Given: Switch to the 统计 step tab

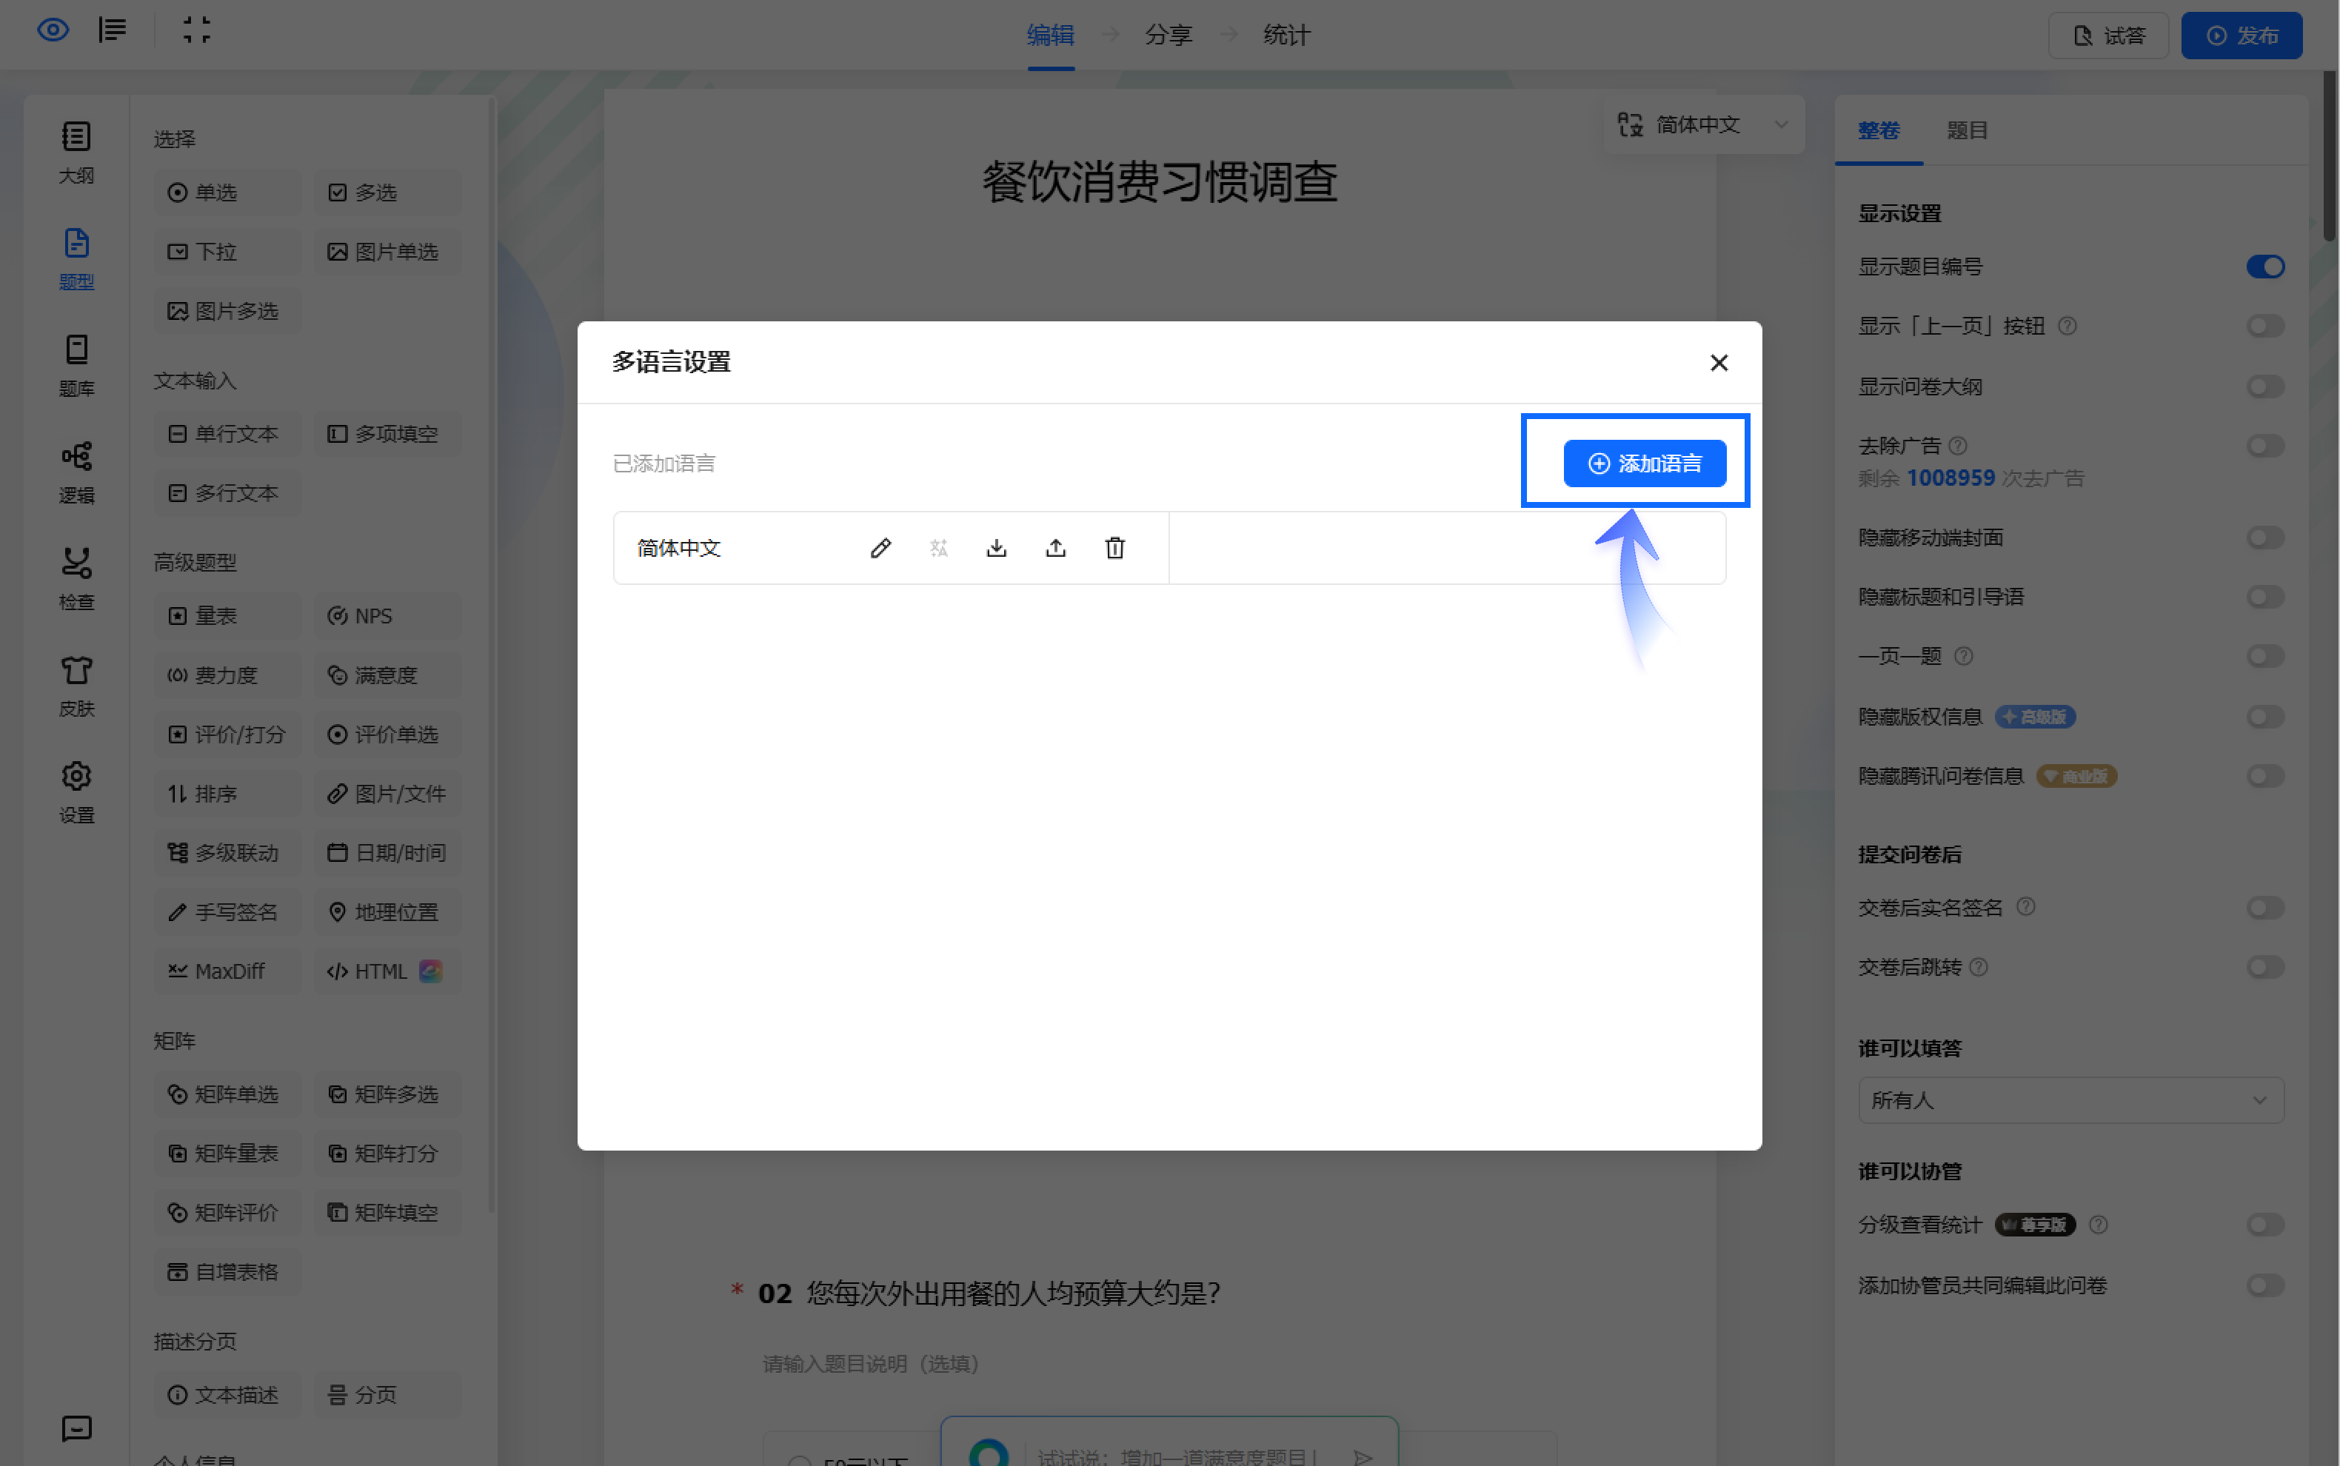Looking at the screenshot, I should click(x=1287, y=36).
